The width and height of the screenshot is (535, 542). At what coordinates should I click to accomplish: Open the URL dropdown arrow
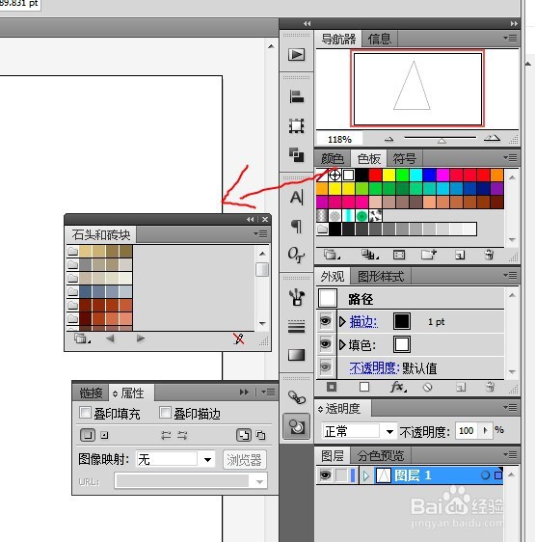click(x=259, y=481)
